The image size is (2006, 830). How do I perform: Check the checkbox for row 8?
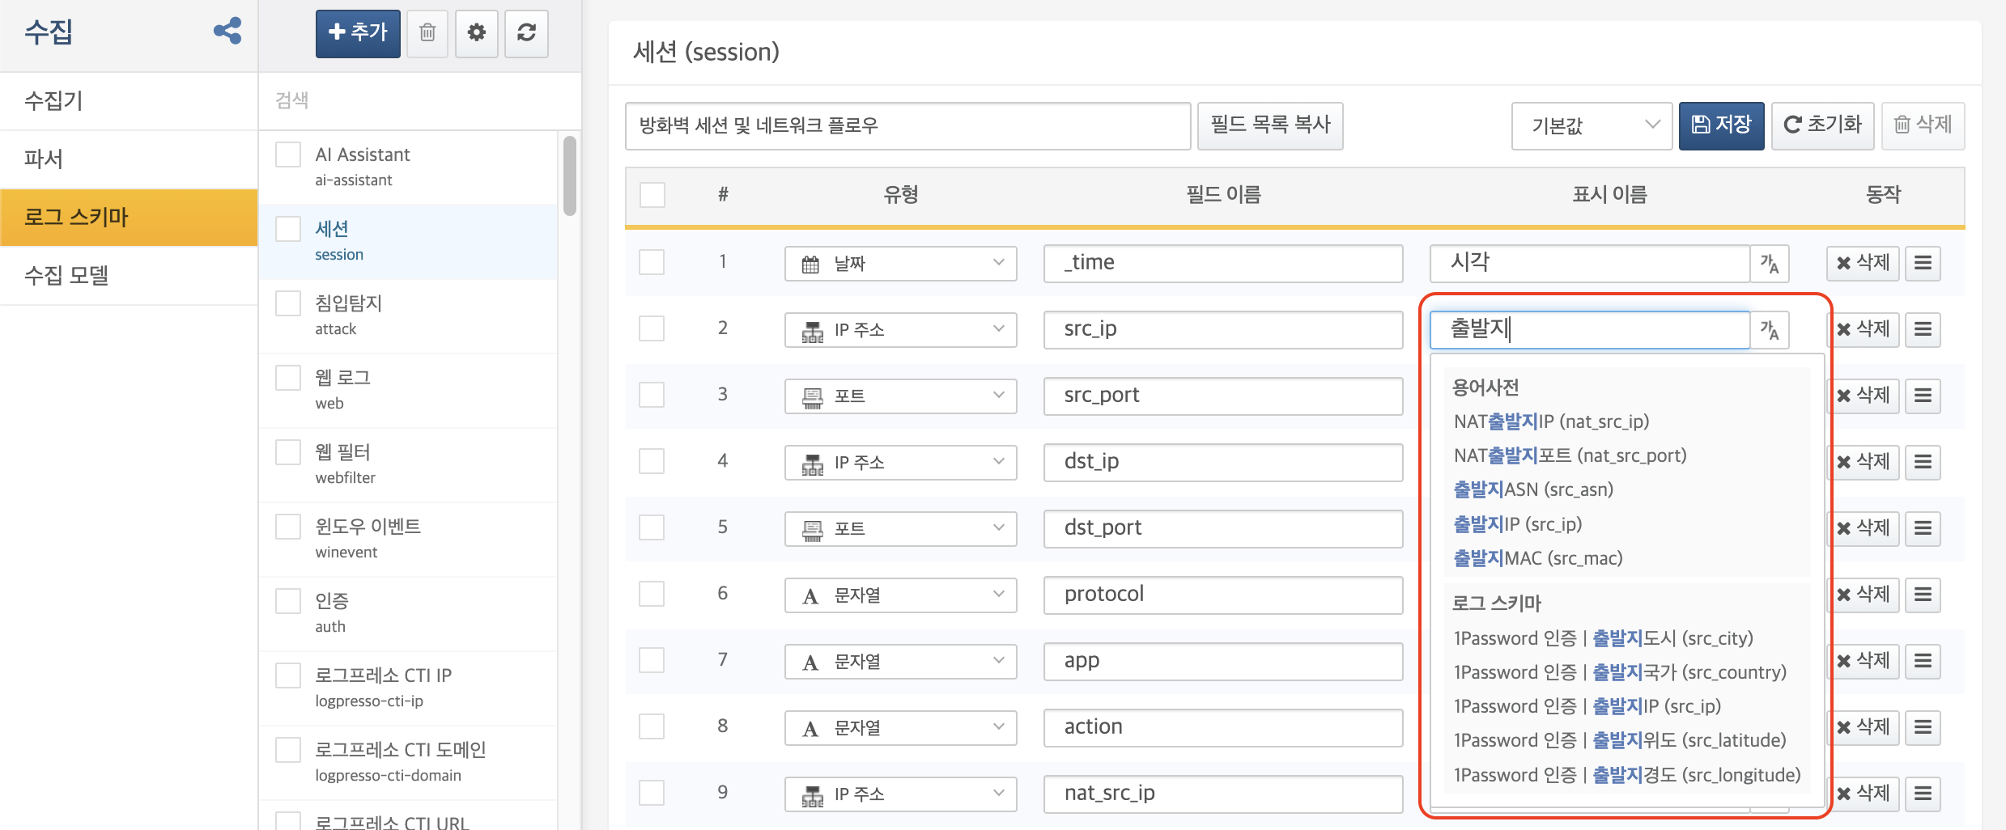pyautogui.click(x=652, y=726)
